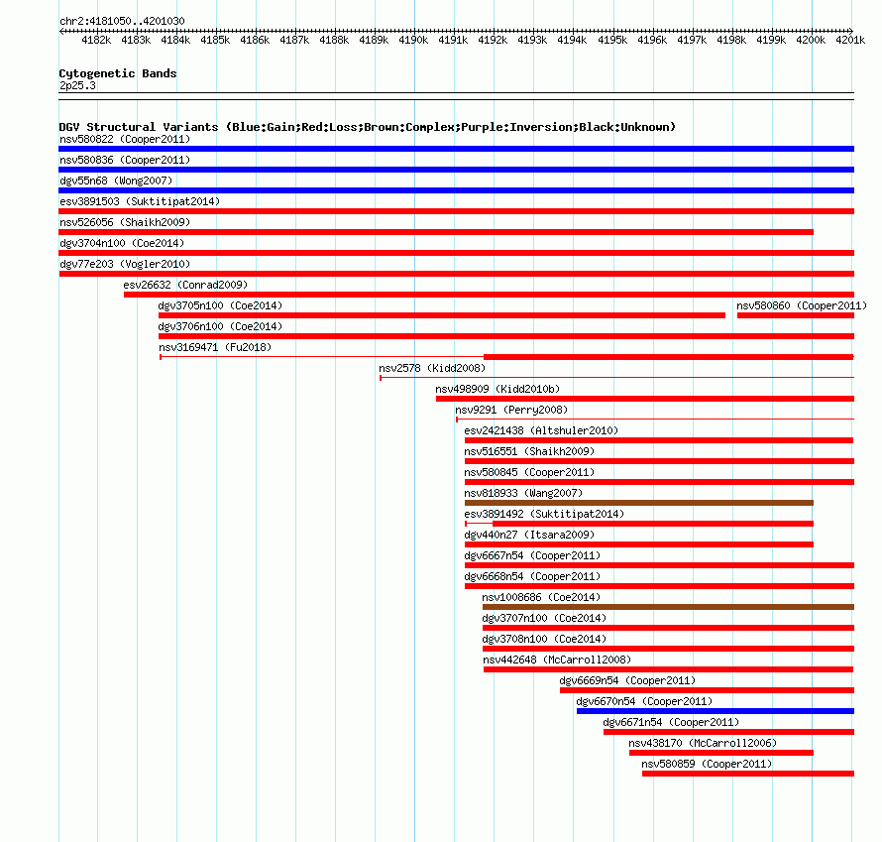The height and width of the screenshot is (842, 882).
Task: Open dgv3705n100 (Coe2014) variant label
Action: point(220,305)
